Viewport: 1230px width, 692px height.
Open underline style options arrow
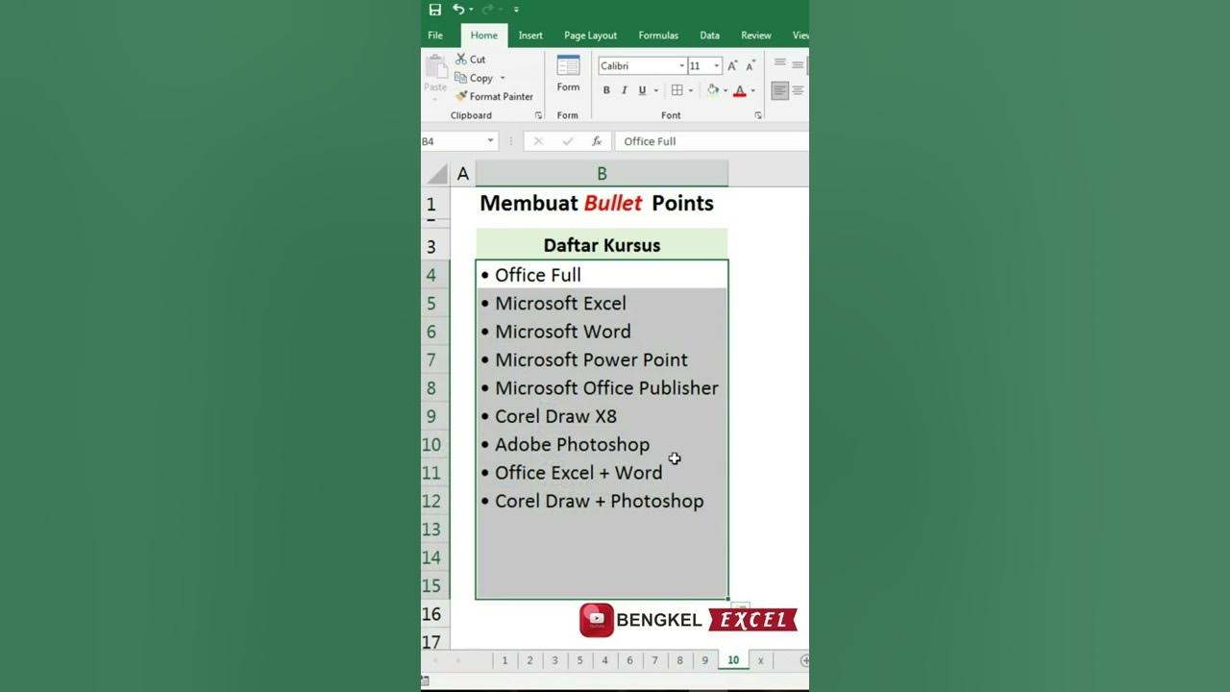tap(656, 90)
